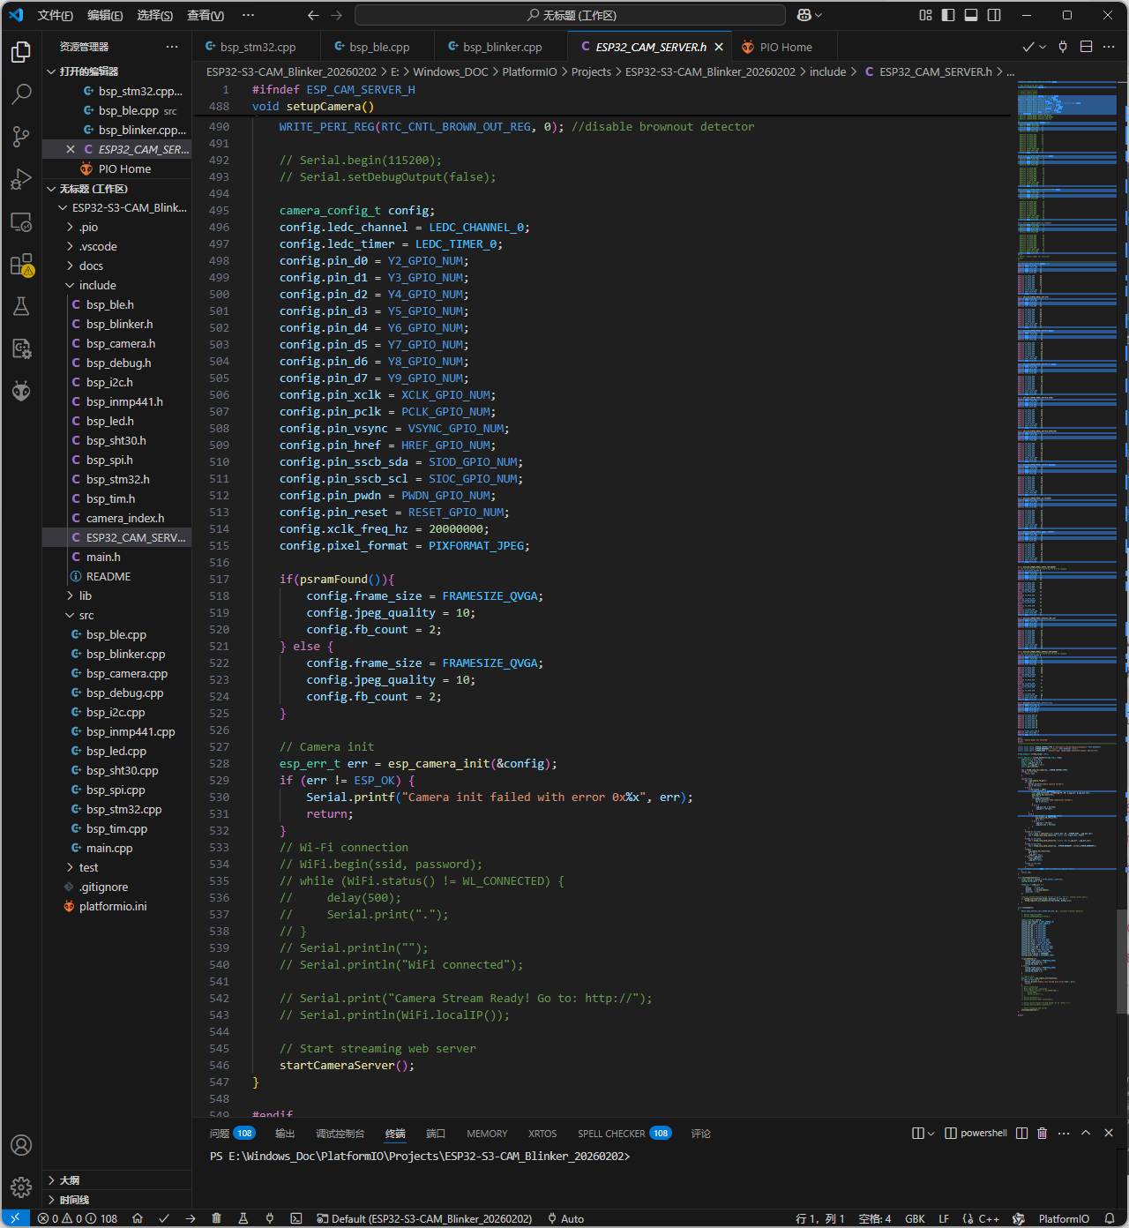1129x1228 pixels.
Task: Click the LF end-of-line indicator
Action: 944,1218
